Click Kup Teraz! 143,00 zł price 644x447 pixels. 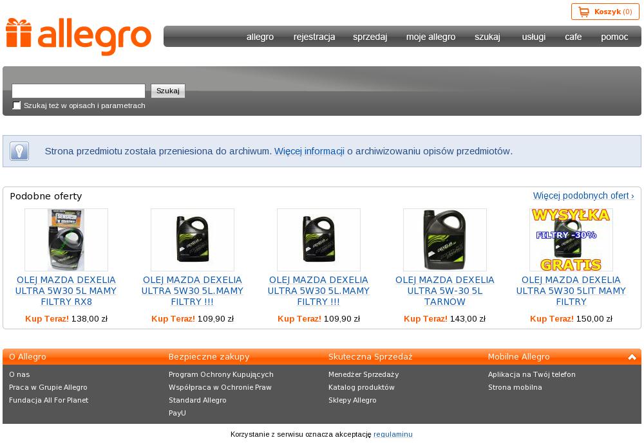click(445, 318)
